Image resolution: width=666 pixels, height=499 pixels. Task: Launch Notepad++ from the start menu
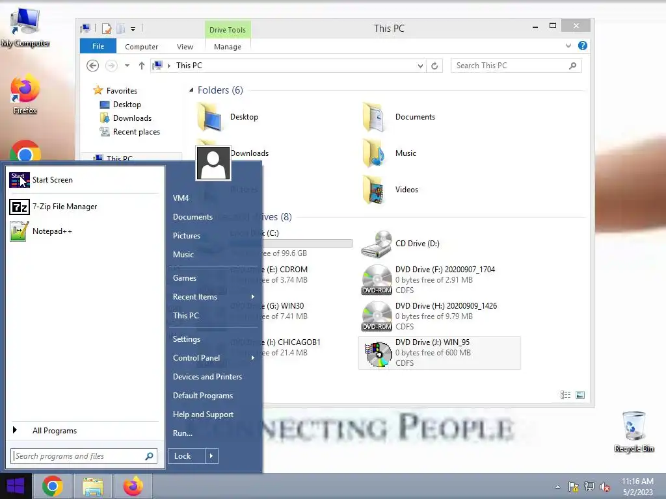(84, 231)
